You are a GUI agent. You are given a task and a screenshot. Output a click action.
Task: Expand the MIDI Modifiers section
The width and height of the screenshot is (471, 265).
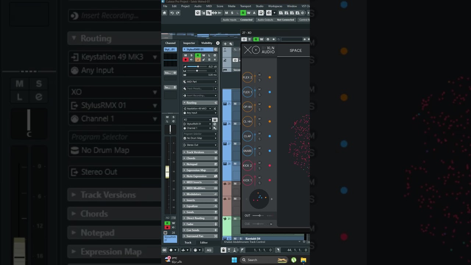(x=200, y=188)
